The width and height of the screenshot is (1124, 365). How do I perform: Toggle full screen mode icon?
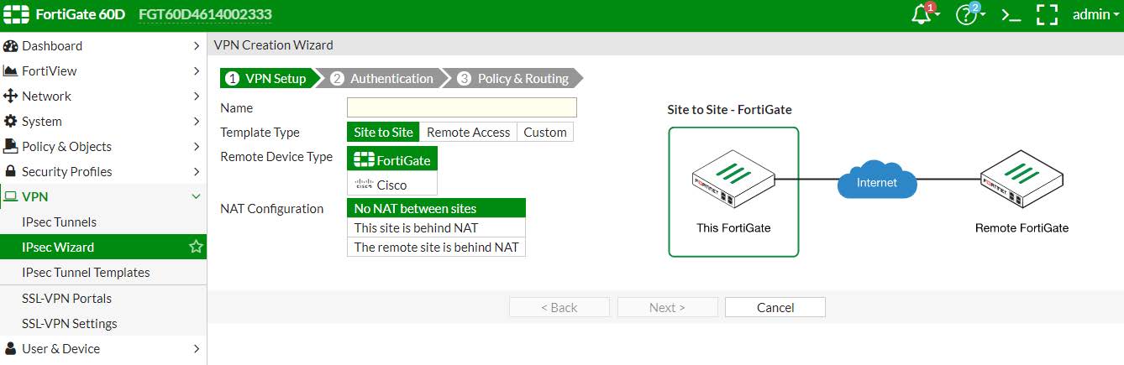(x=1047, y=15)
